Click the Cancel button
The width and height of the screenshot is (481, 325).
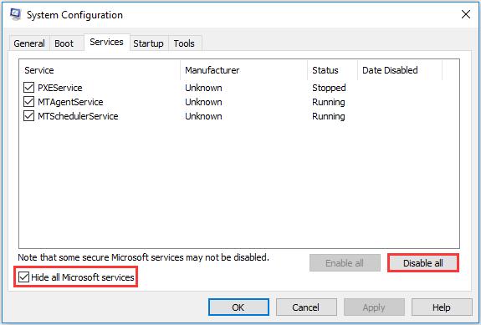pos(306,307)
